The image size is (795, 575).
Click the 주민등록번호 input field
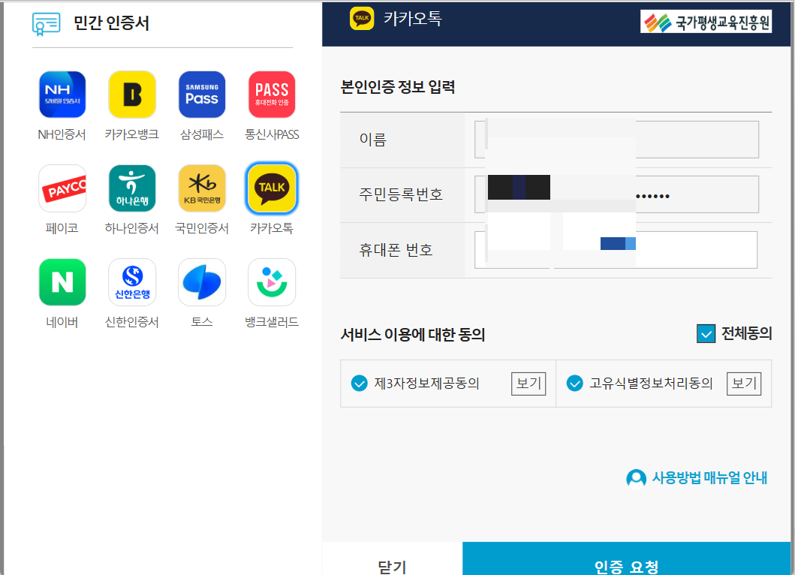click(616, 194)
